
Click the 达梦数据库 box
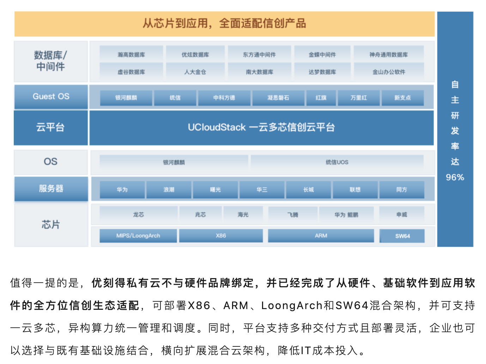coord(322,72)
